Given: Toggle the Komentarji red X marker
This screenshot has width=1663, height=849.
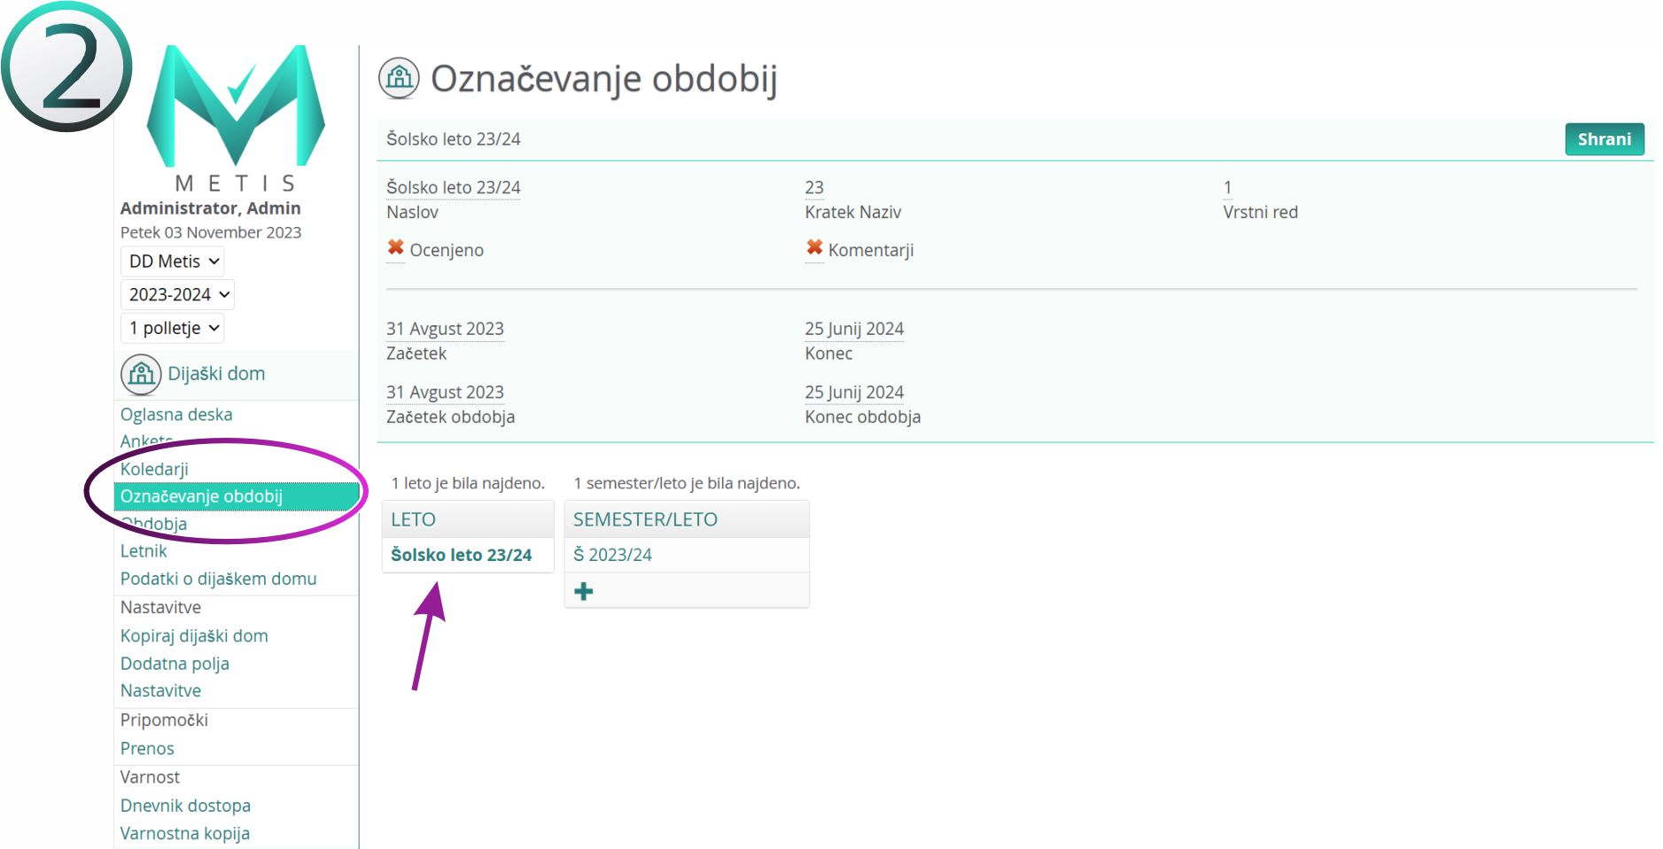Looking at the screenshot, I should [x=814, y=249].
